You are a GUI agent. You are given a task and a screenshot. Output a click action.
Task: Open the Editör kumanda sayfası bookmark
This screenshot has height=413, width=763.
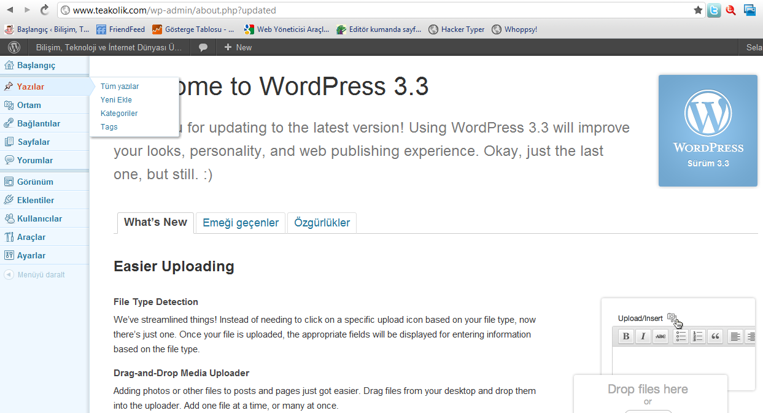[379, 29]
